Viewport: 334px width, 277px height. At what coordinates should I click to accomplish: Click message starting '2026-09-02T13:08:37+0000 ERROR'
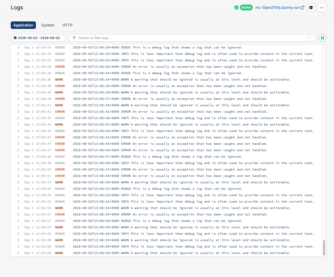[170, 99]
